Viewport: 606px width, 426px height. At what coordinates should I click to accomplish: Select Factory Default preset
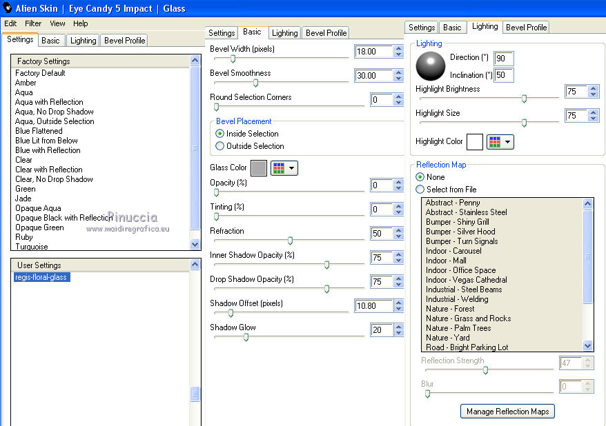[40, 73]
